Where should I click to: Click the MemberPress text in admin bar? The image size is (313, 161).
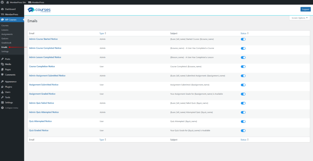click(38, 2)
